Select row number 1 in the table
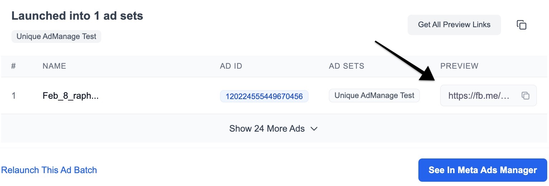The height and width of the screenshot is (186, 549). pyautogui.click(x=14, y=96)
